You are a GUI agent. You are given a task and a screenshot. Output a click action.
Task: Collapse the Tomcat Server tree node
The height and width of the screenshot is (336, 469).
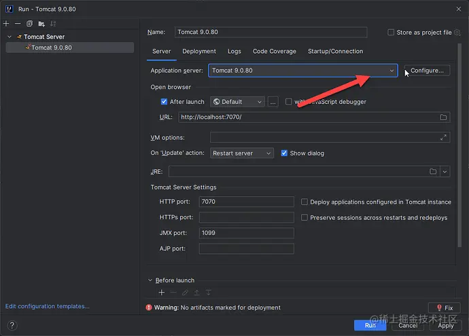click(x=10, y=37)
